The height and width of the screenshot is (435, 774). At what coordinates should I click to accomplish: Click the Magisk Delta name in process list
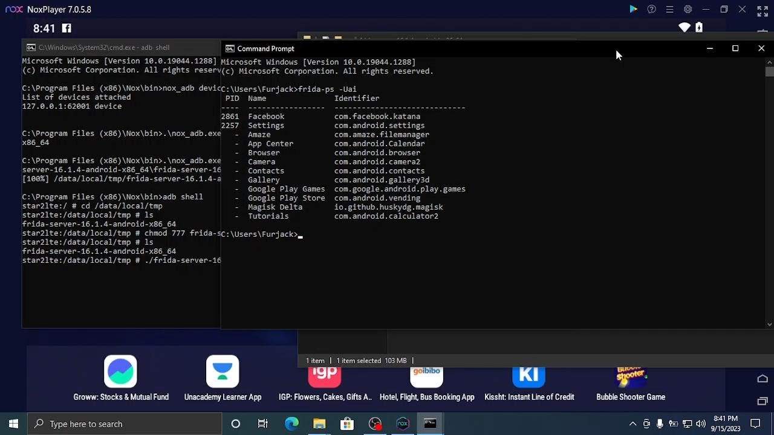click(x=275, y=207)
